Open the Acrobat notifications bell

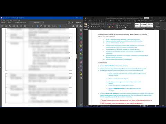coord(72,23)
